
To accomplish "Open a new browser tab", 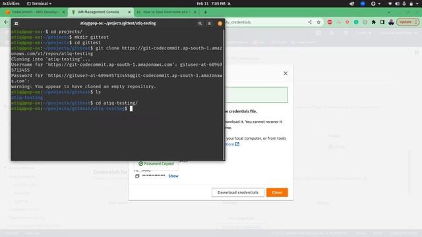I will pyautogui.click(x=205, y=12).
